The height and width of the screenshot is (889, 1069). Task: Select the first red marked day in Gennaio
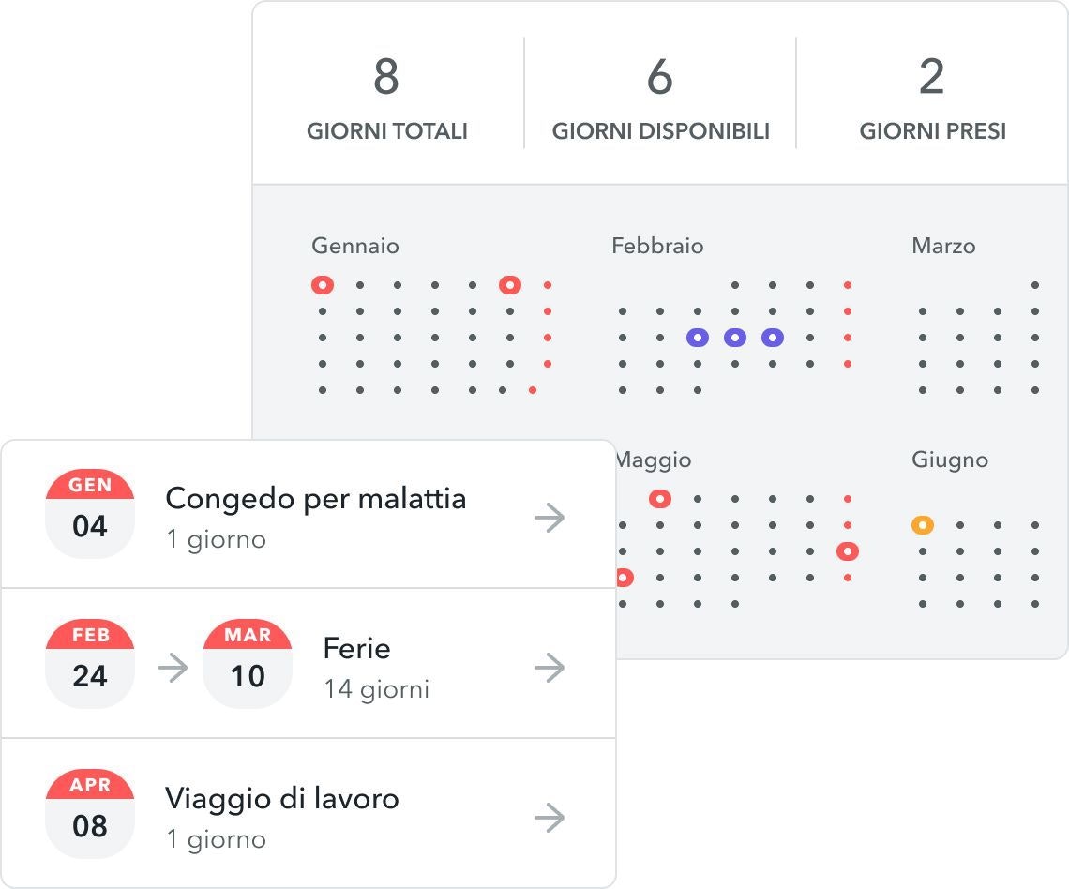pos(323,285)
